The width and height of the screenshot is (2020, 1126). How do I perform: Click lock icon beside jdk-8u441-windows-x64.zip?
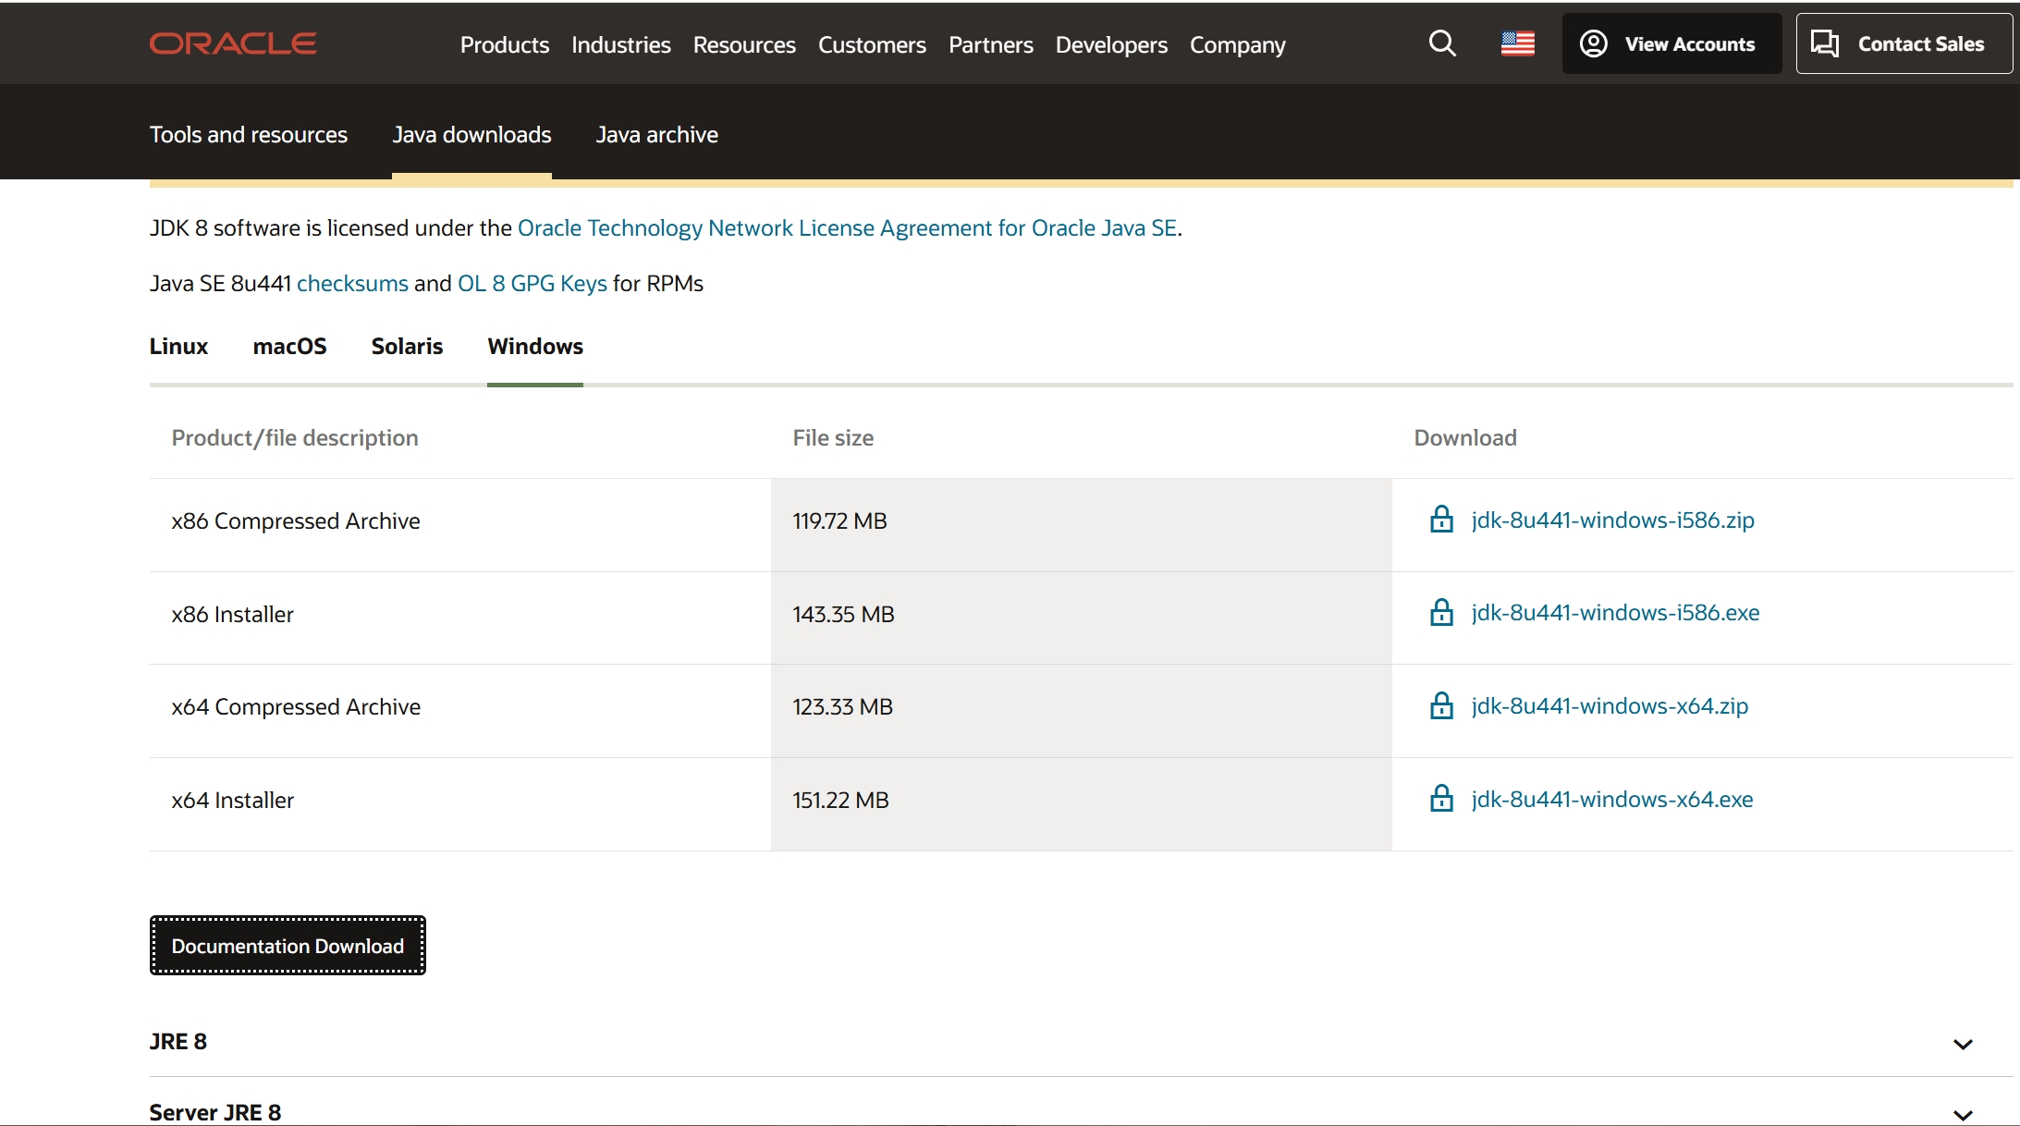click(x=1441, y=706)
